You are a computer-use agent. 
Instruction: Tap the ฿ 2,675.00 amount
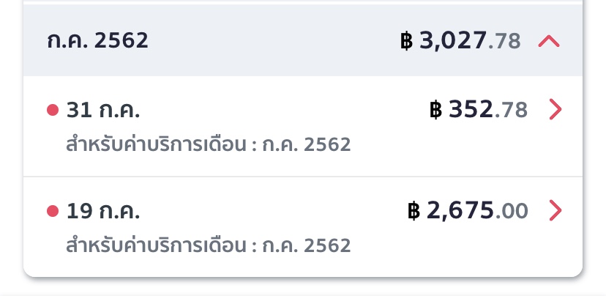tap(468, 211)
